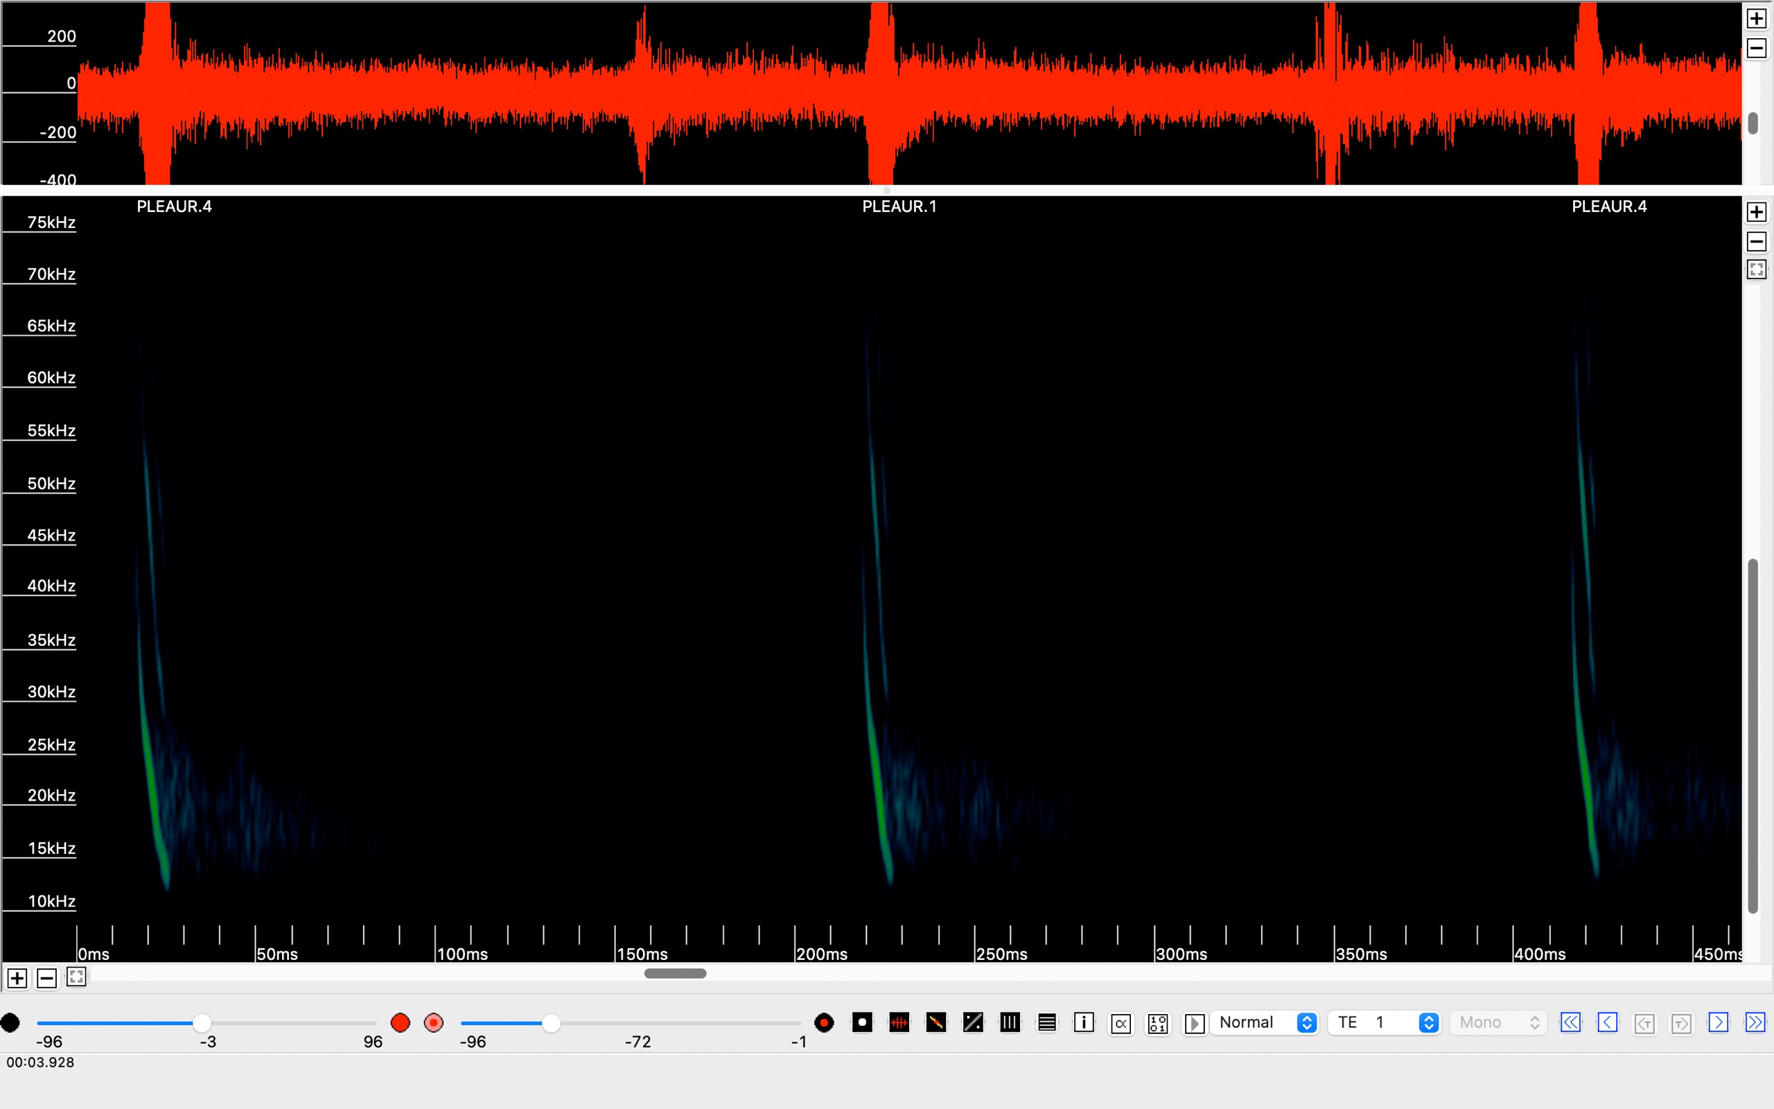
Task: Click the binary 1001 data icon
Action: [1157, 1023]
